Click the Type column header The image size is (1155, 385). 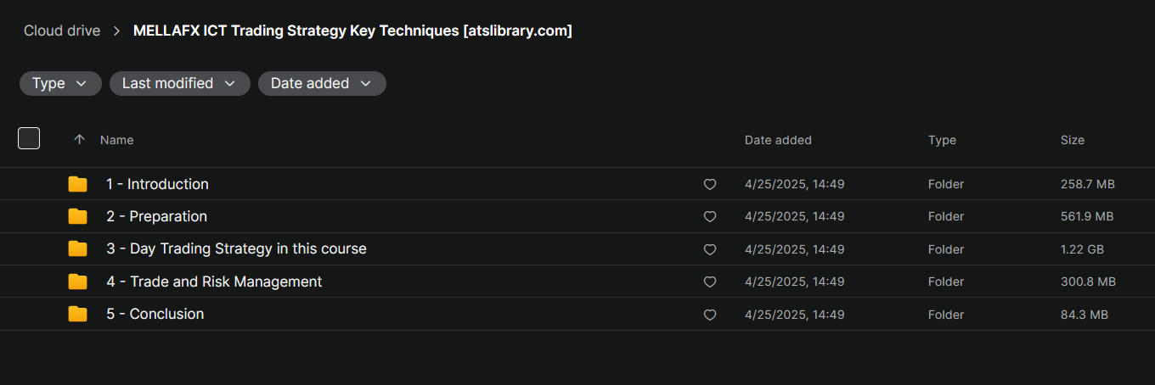click(942, 140)
